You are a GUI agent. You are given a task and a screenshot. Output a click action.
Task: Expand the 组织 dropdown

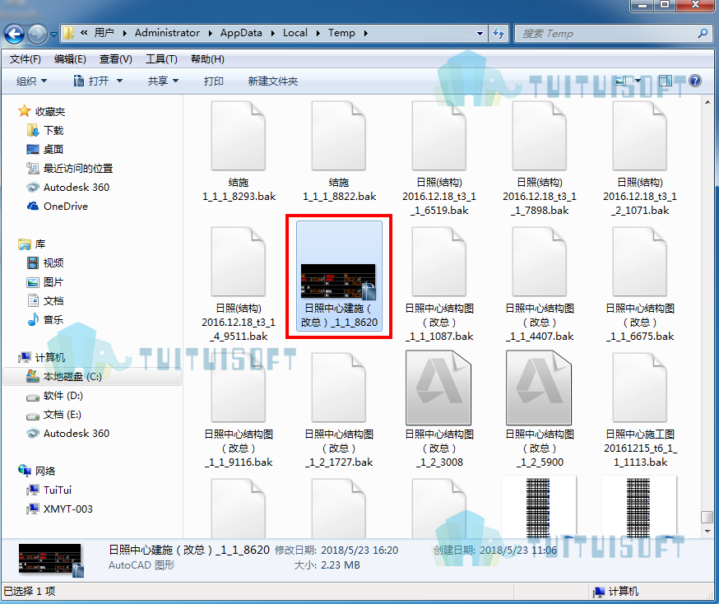pyautogui.click(x=31, y=81)
